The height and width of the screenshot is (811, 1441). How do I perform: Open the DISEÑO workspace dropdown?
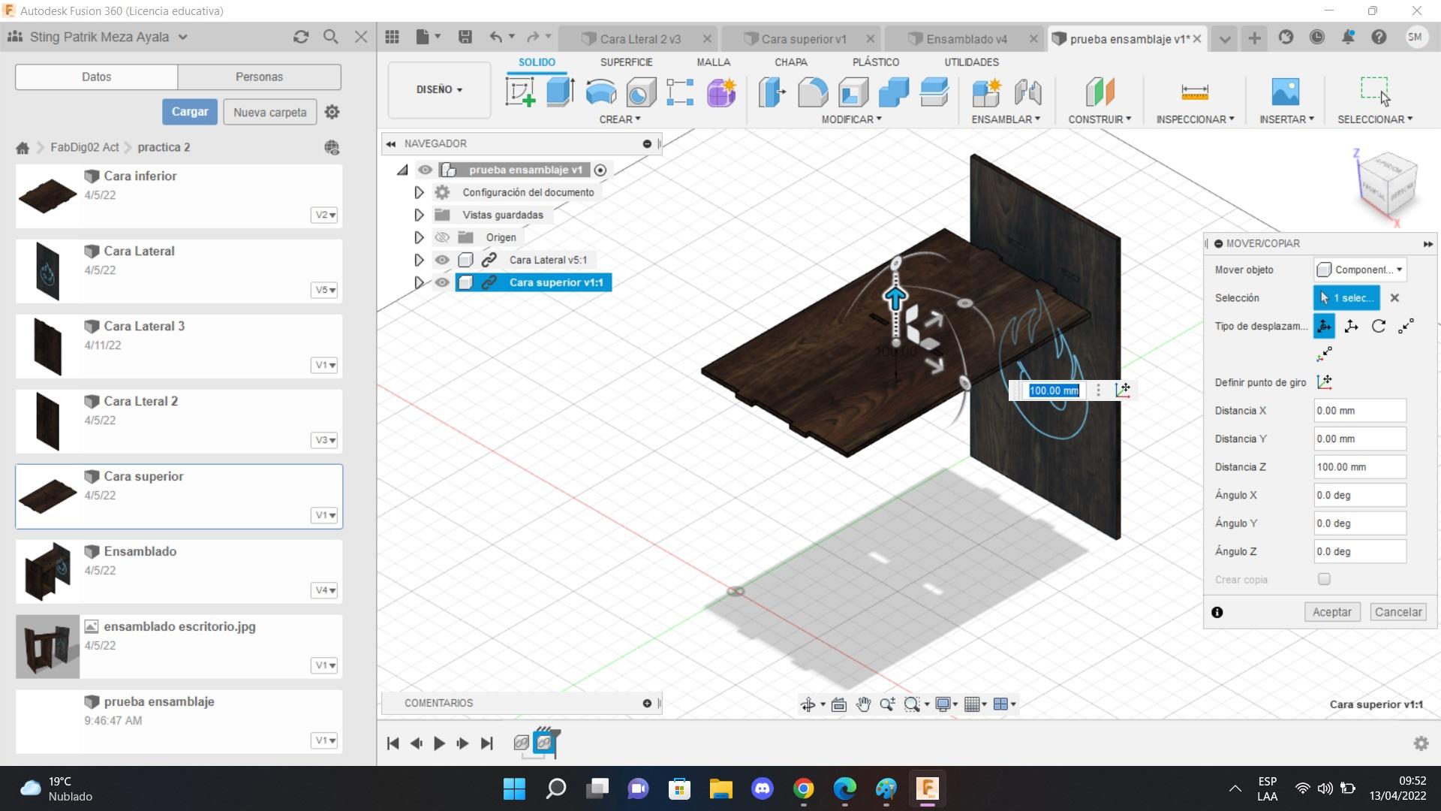pos(439,89)
